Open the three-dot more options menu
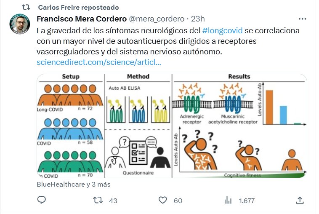 [302, 19]
